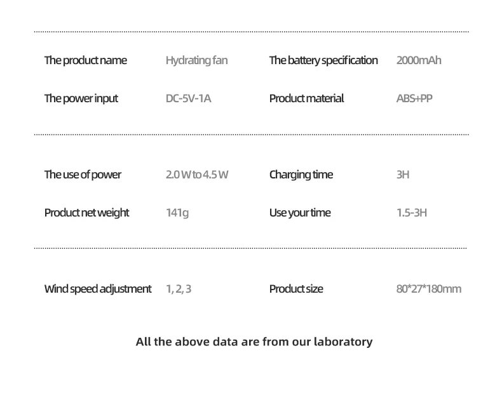Click the 'The product name' label
This screenshot has height=400, width=502.
[x=86, y=60]
